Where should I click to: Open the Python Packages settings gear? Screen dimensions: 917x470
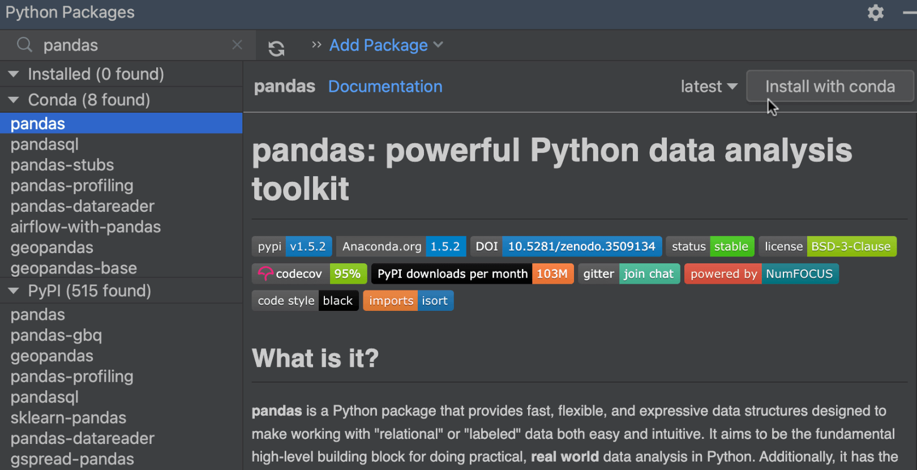coord(875,12)
